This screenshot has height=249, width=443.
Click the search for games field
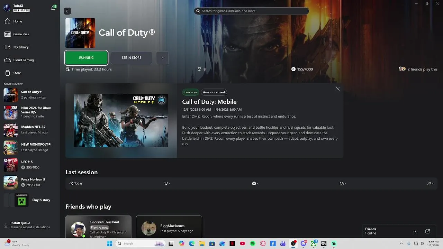[x=251, y=11]
